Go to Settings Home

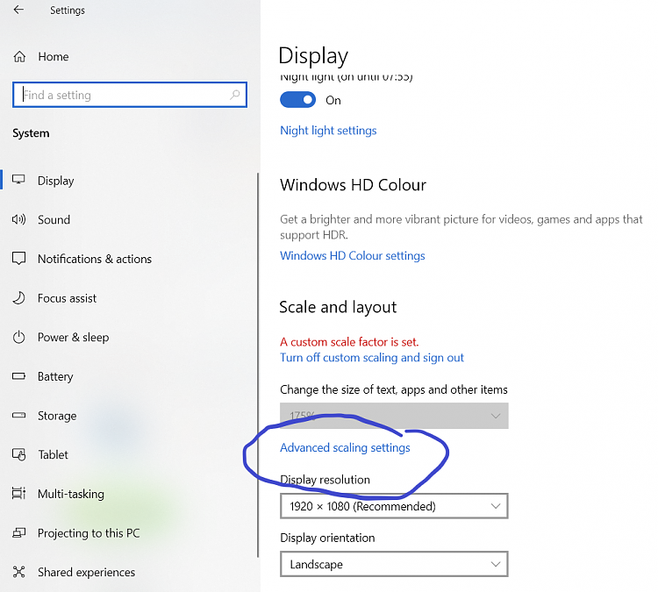pyautogui.click(x=54, y=57)
